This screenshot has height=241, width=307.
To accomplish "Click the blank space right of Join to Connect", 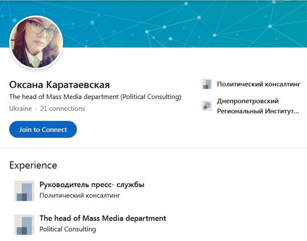I will [x=130, y=129].
